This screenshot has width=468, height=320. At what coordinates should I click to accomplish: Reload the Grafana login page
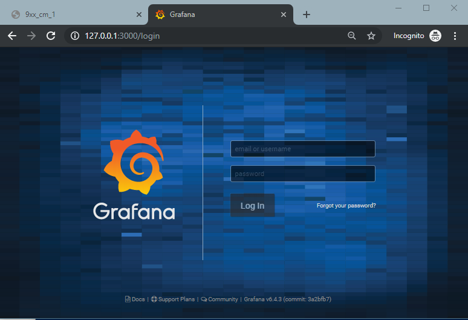pyautogui.click(x=51, y=36)
